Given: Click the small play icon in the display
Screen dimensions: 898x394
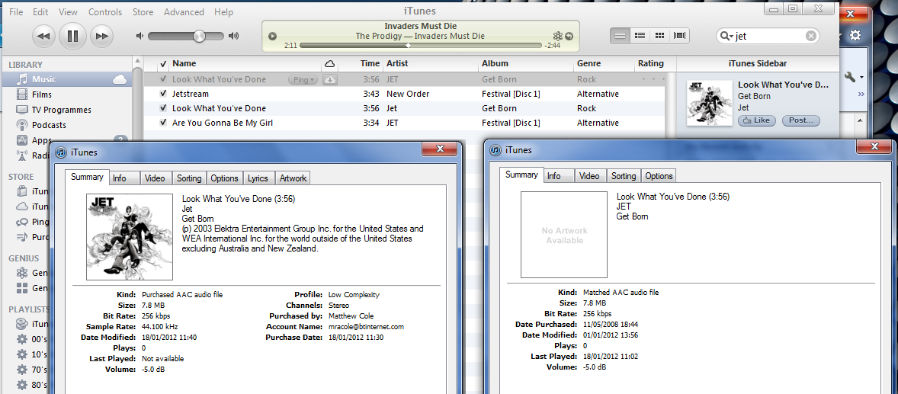Looking at the screenshot, I should point(273,36).
